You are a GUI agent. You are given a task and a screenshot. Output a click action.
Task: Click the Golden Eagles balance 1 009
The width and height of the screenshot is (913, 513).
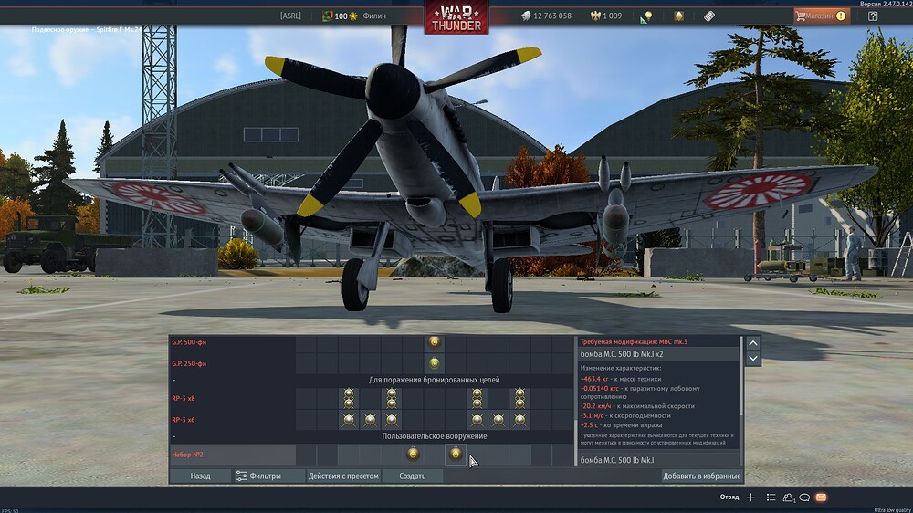point(605,16)
